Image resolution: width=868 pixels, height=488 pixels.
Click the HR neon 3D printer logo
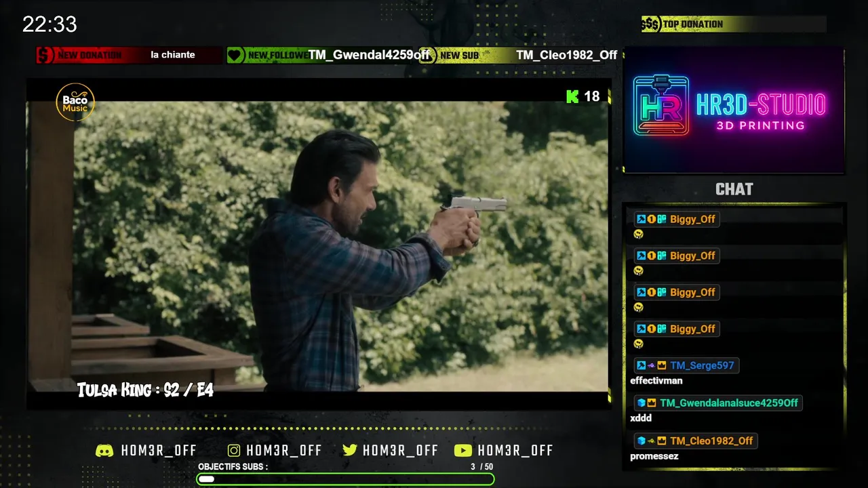661,105
